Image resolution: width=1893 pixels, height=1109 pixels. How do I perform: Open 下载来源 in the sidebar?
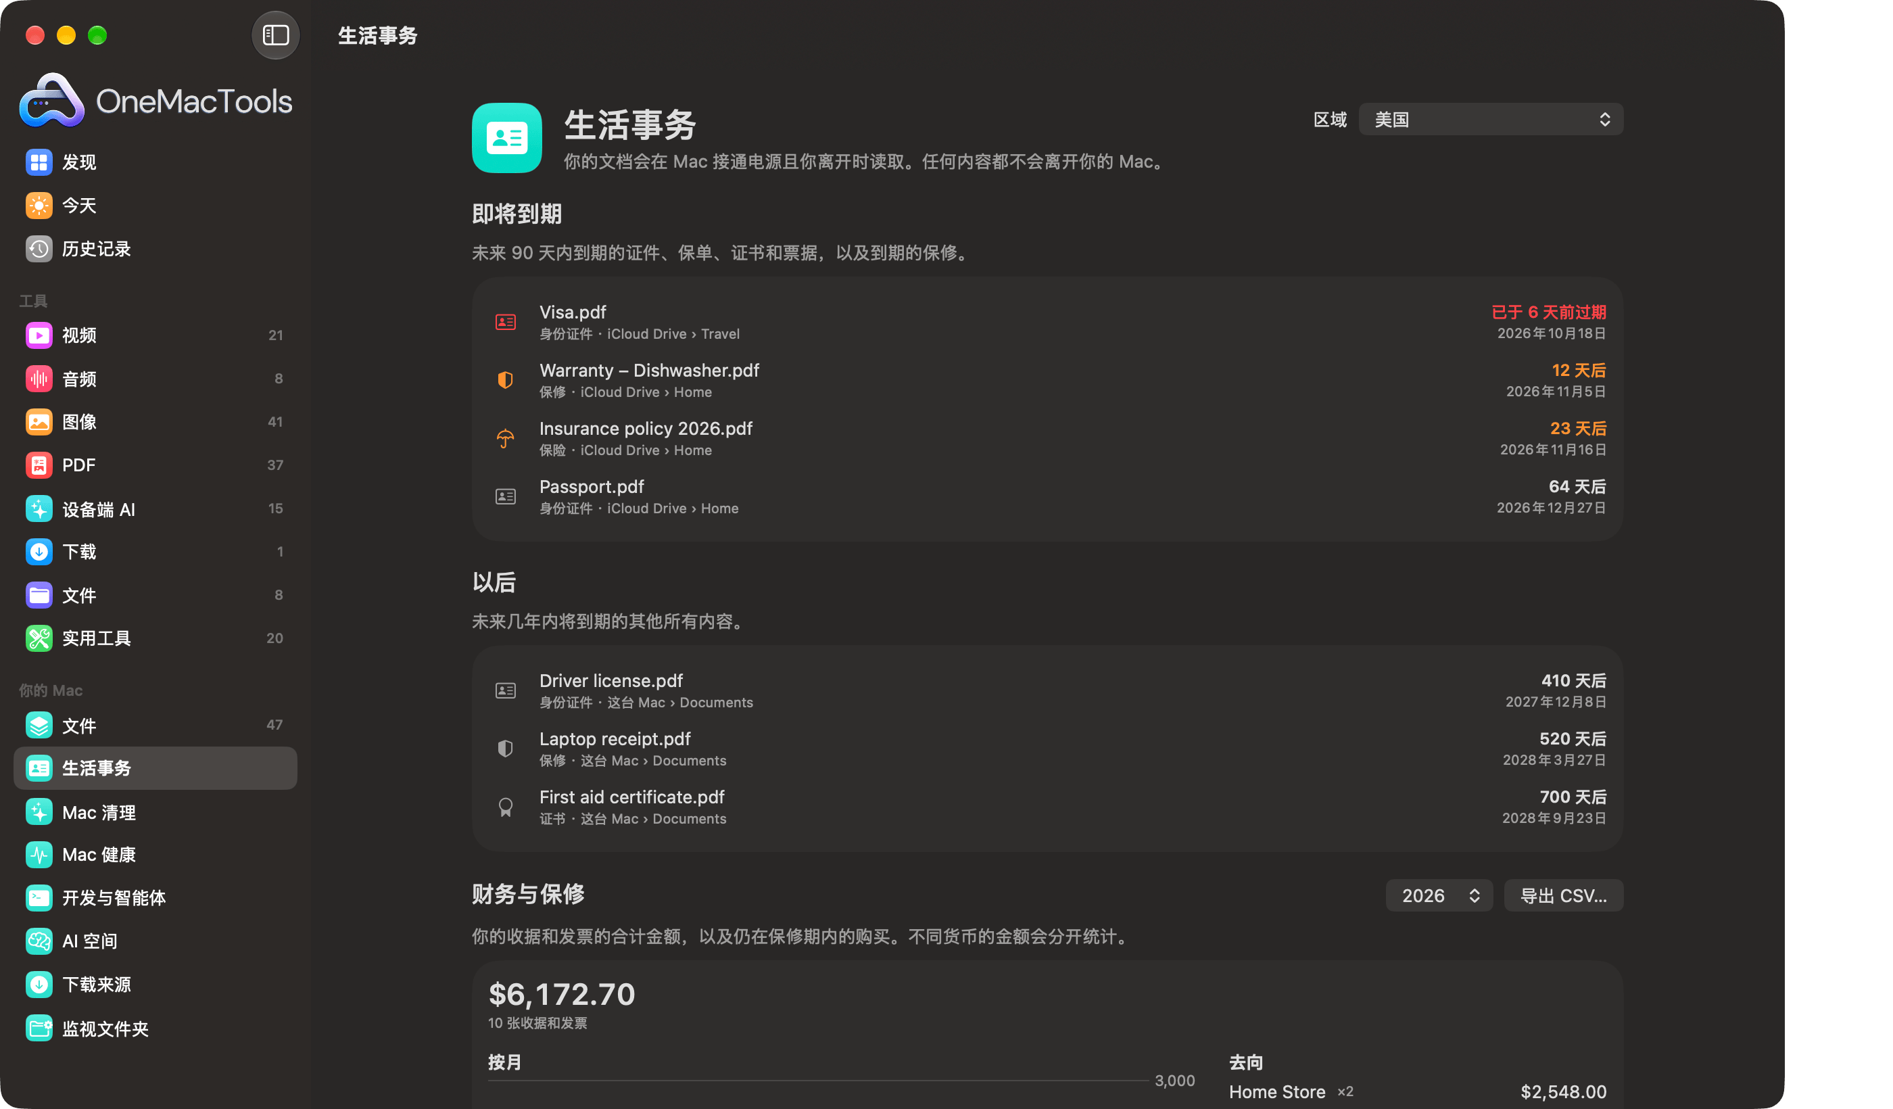point(155,985)
